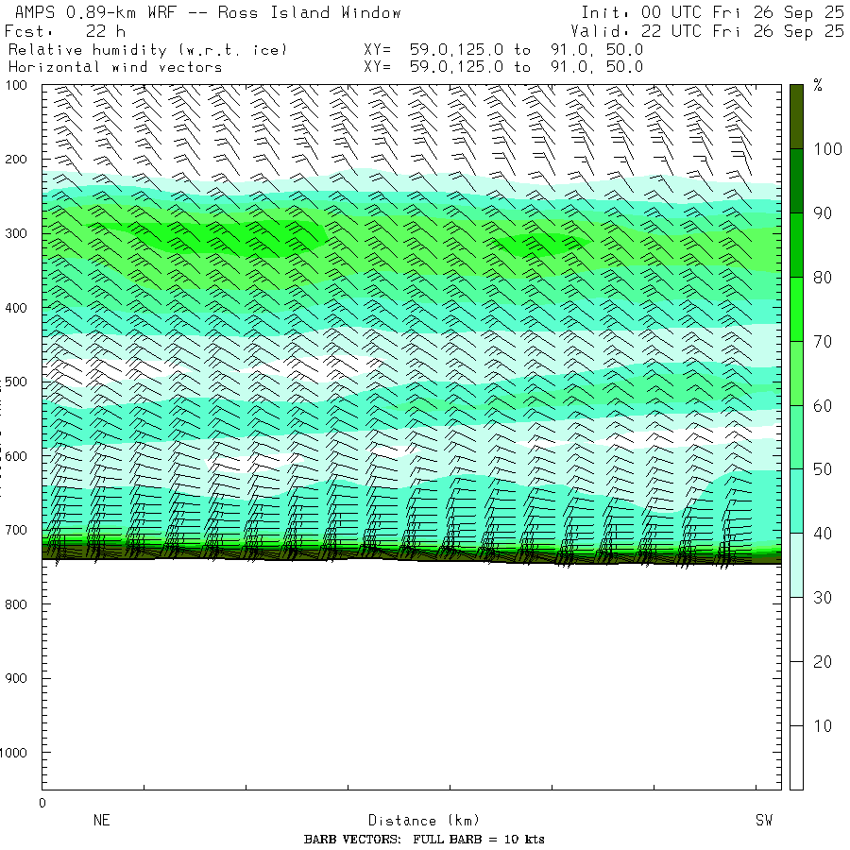Click the 100 label on pressure axis
850x850 pixels.
16,85
